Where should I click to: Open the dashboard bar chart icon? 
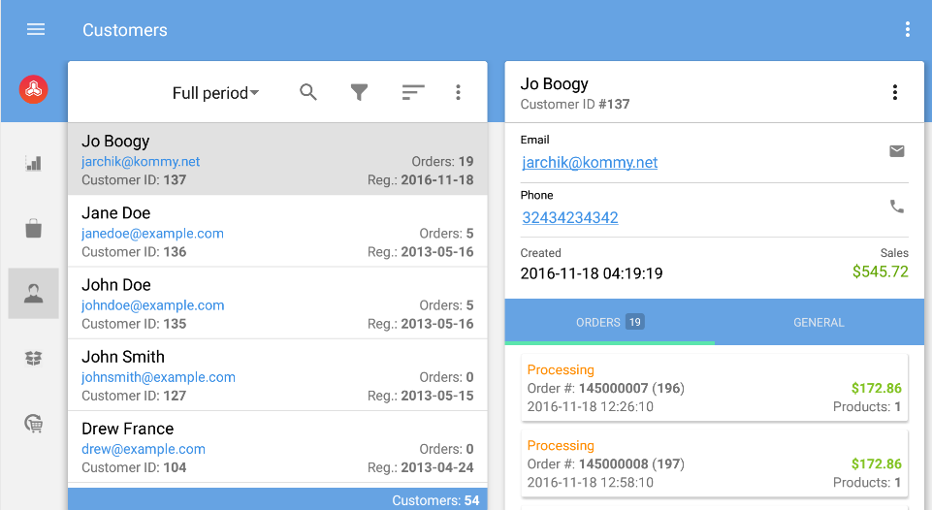point(34,163)
